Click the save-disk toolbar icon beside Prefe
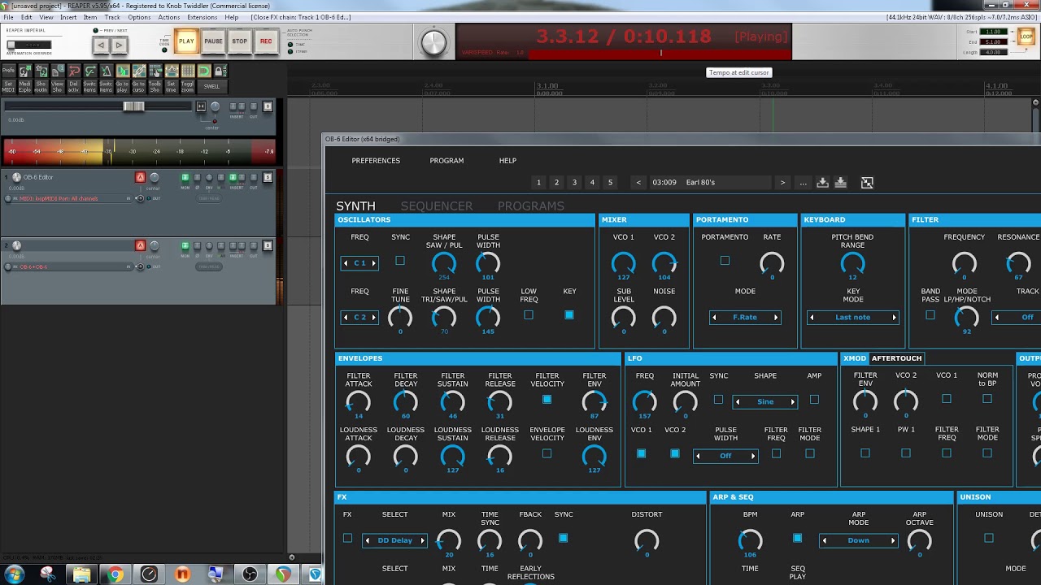 [25, 71]
